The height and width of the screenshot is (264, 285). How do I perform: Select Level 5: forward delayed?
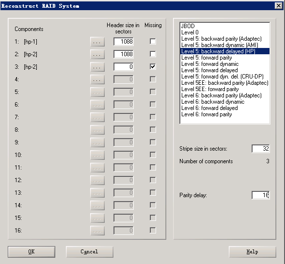[x=225, y=70]
